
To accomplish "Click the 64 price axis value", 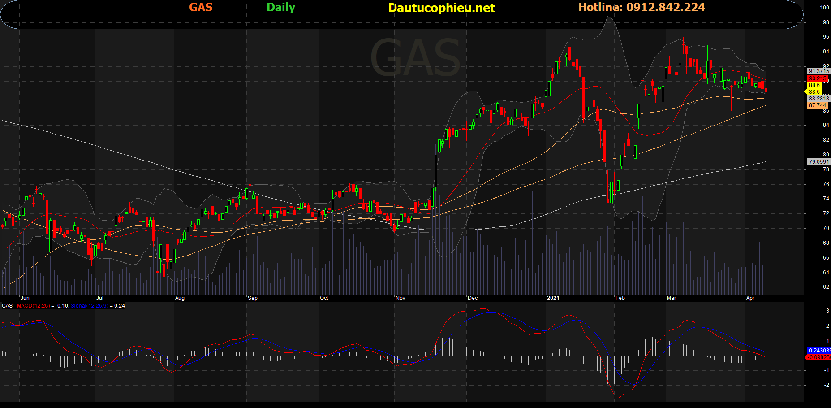I will (826, 273).
